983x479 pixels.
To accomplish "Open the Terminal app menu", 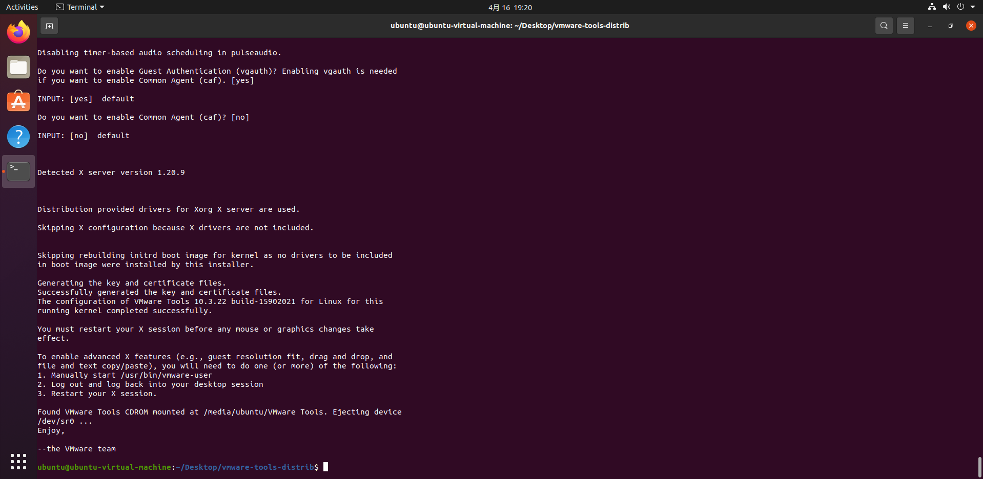I will pos(80,7).
